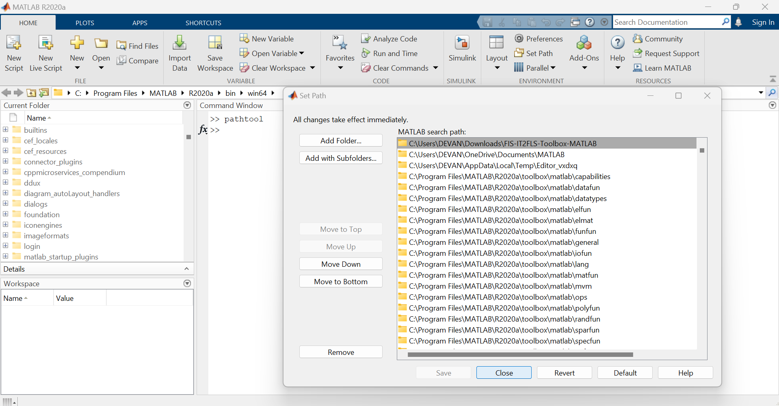This screenshot has height=406, width=779.
Task: Open Add-Ons
Action: pyautogui.click(x=584, y=54)
